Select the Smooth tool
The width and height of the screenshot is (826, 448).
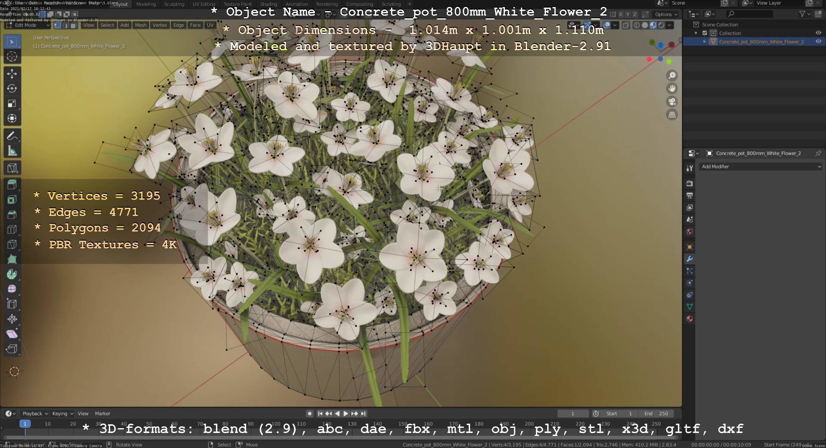(x=12, y=289)
